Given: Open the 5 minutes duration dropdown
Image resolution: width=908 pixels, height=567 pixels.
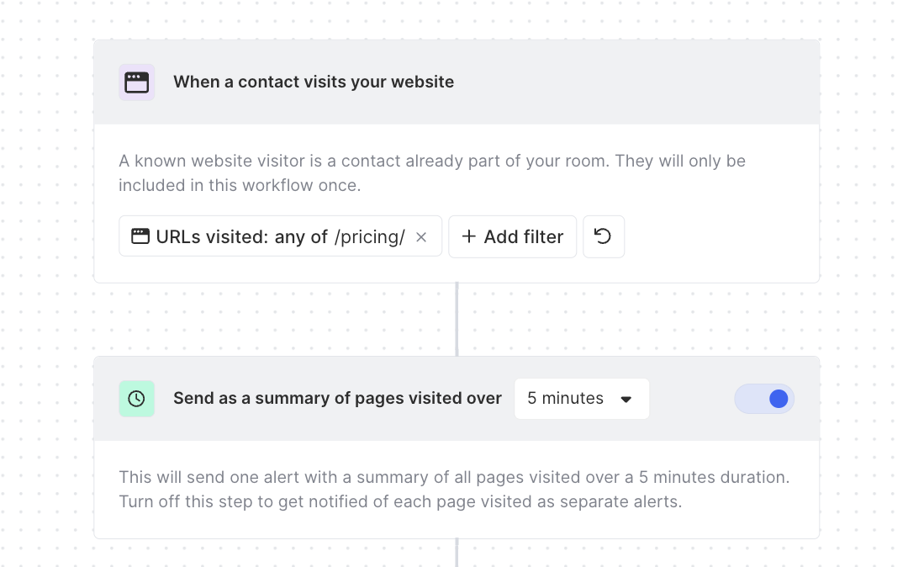Looking at the screenshot, I should (x=581, y=399).
